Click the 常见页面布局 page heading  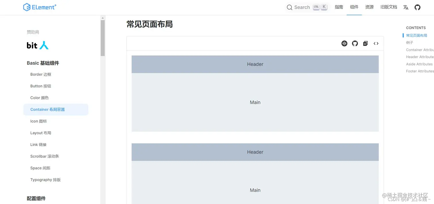pyautogui.click(x=150, y=24)
